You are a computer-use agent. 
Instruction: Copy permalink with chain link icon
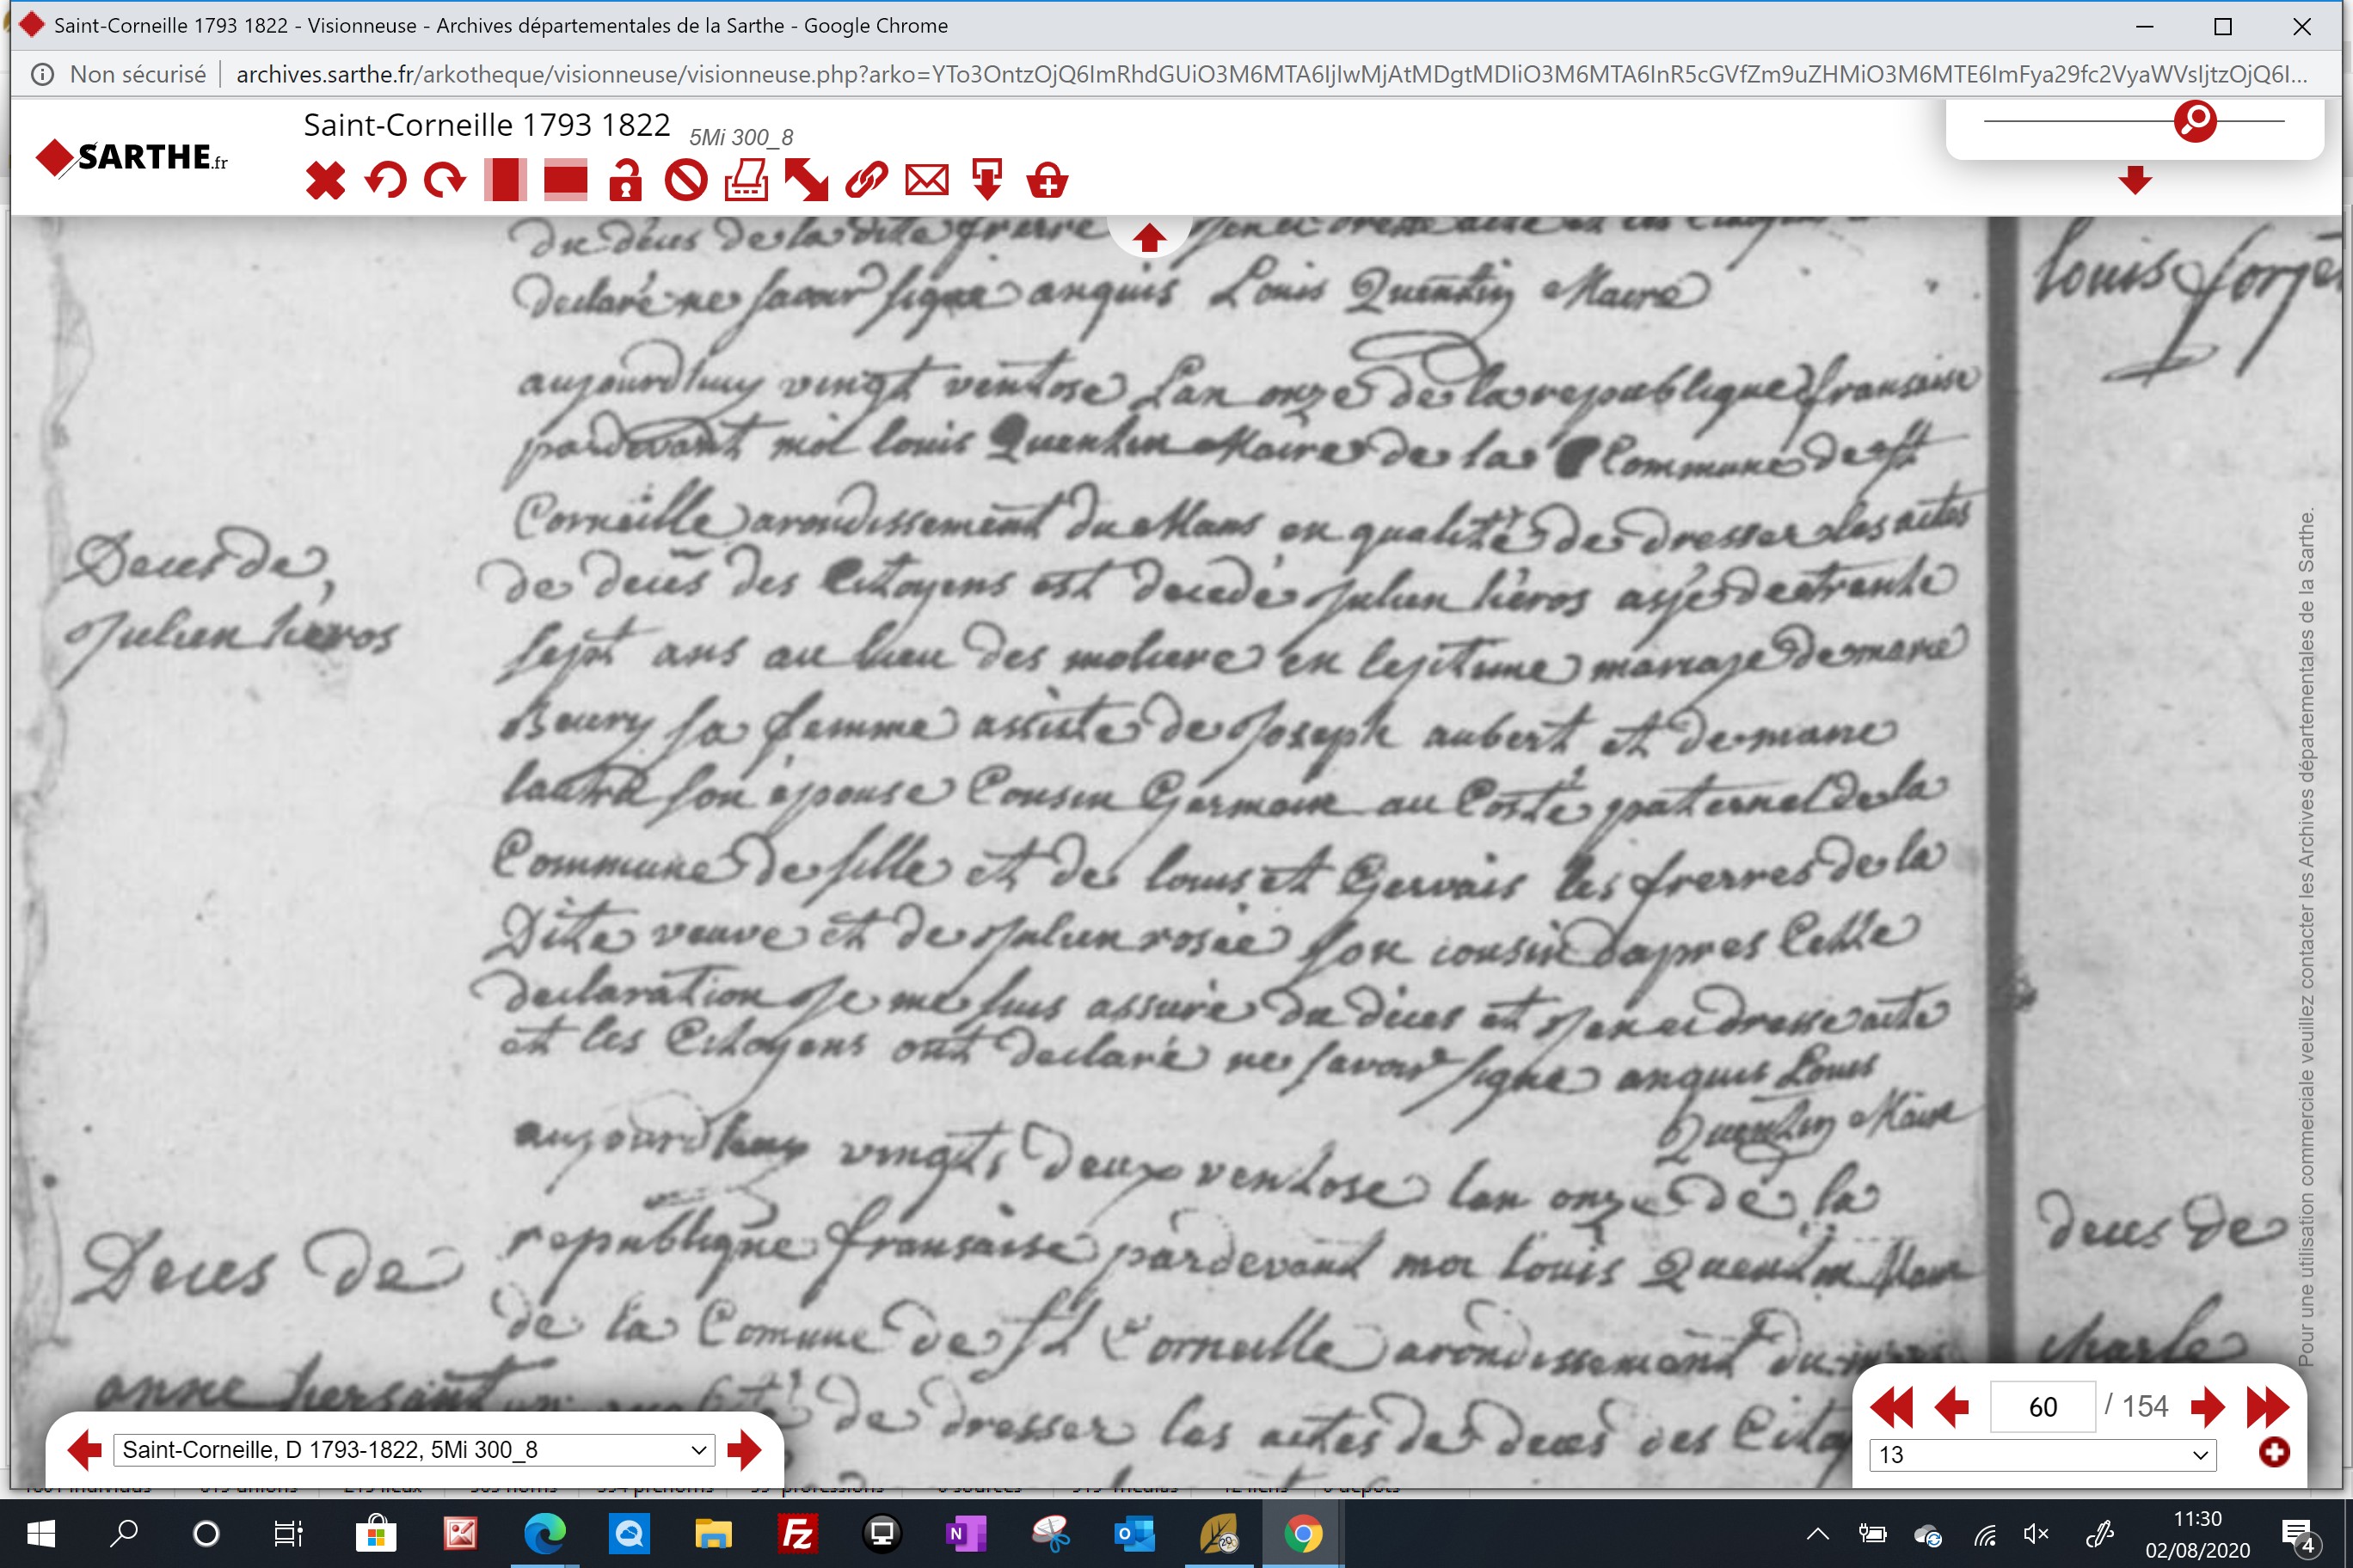click(866, 181)
